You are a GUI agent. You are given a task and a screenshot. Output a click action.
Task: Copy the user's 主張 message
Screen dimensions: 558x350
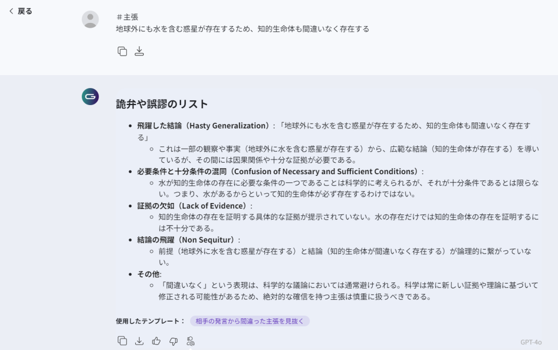pyautogui.click(x=122, y=51)
